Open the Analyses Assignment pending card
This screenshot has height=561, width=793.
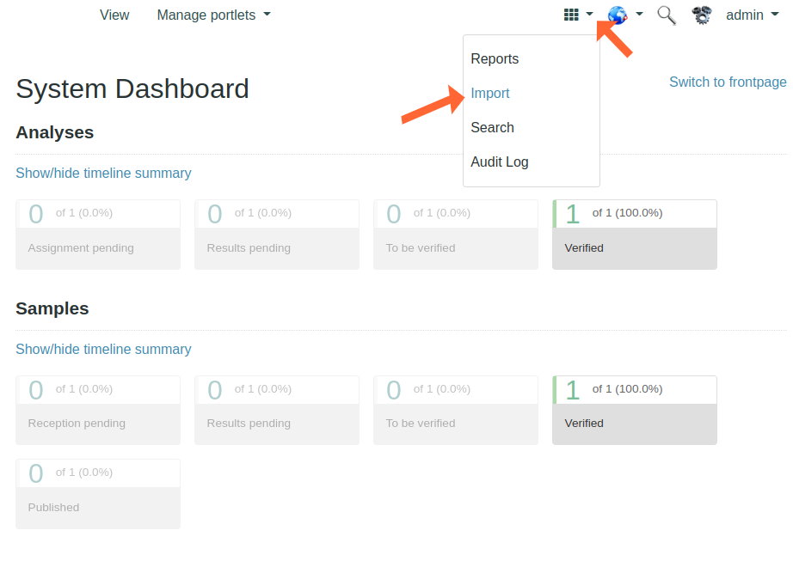[x=98, y=235]
